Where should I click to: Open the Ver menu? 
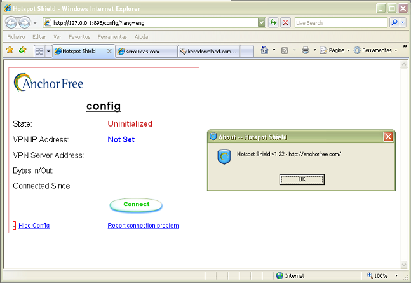(57, 37)
